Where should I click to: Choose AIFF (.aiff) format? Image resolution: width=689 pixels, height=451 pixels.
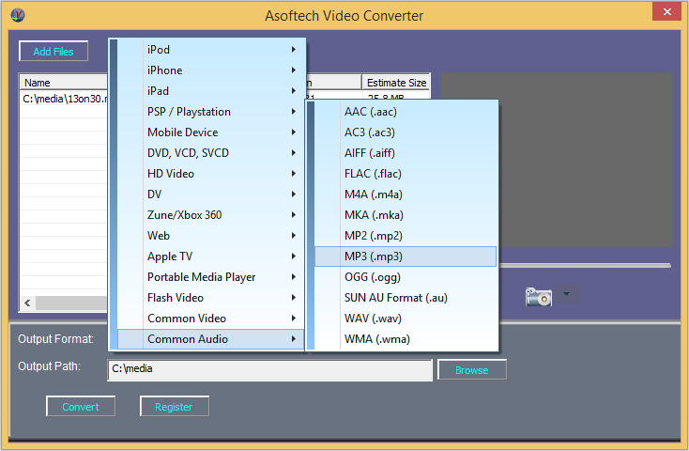[406, 153]
